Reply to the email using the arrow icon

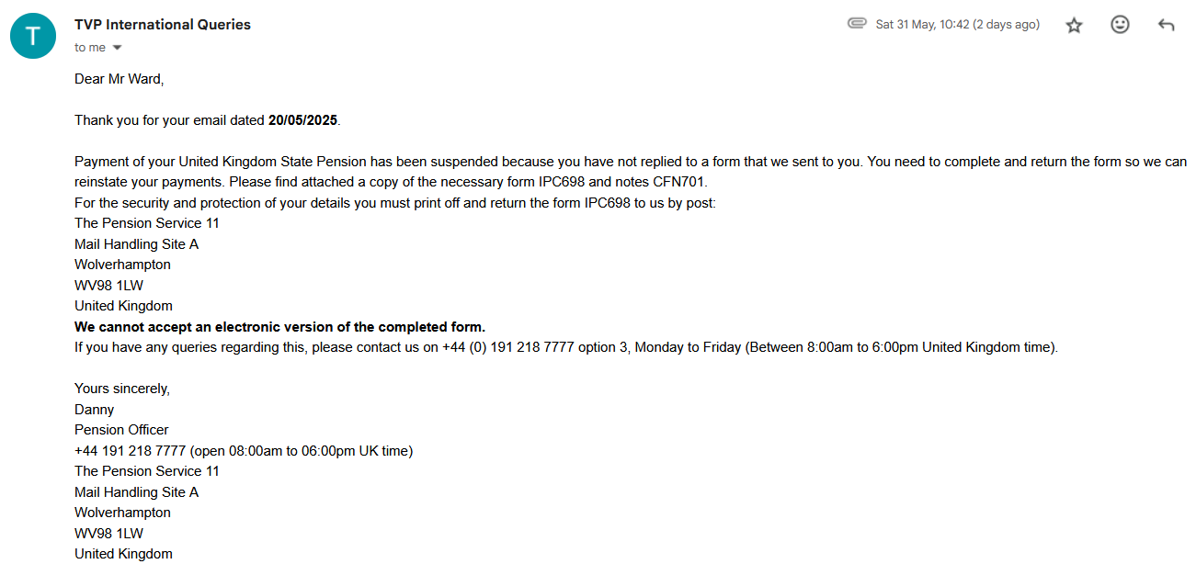click(x=1167, y=25)
